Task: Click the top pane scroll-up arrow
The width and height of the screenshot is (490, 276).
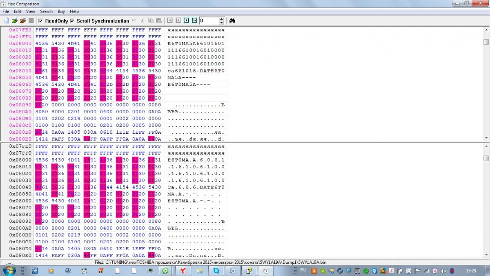Action: tap(486, 30)
